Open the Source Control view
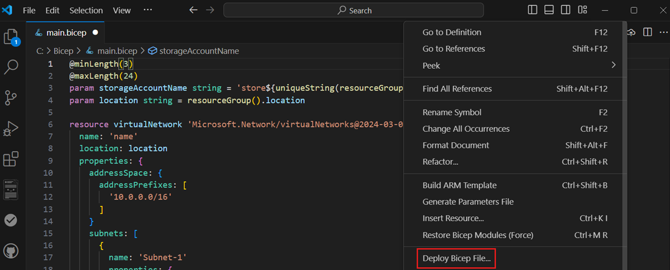Screen dimensions: 670x270 click(11, 98)
